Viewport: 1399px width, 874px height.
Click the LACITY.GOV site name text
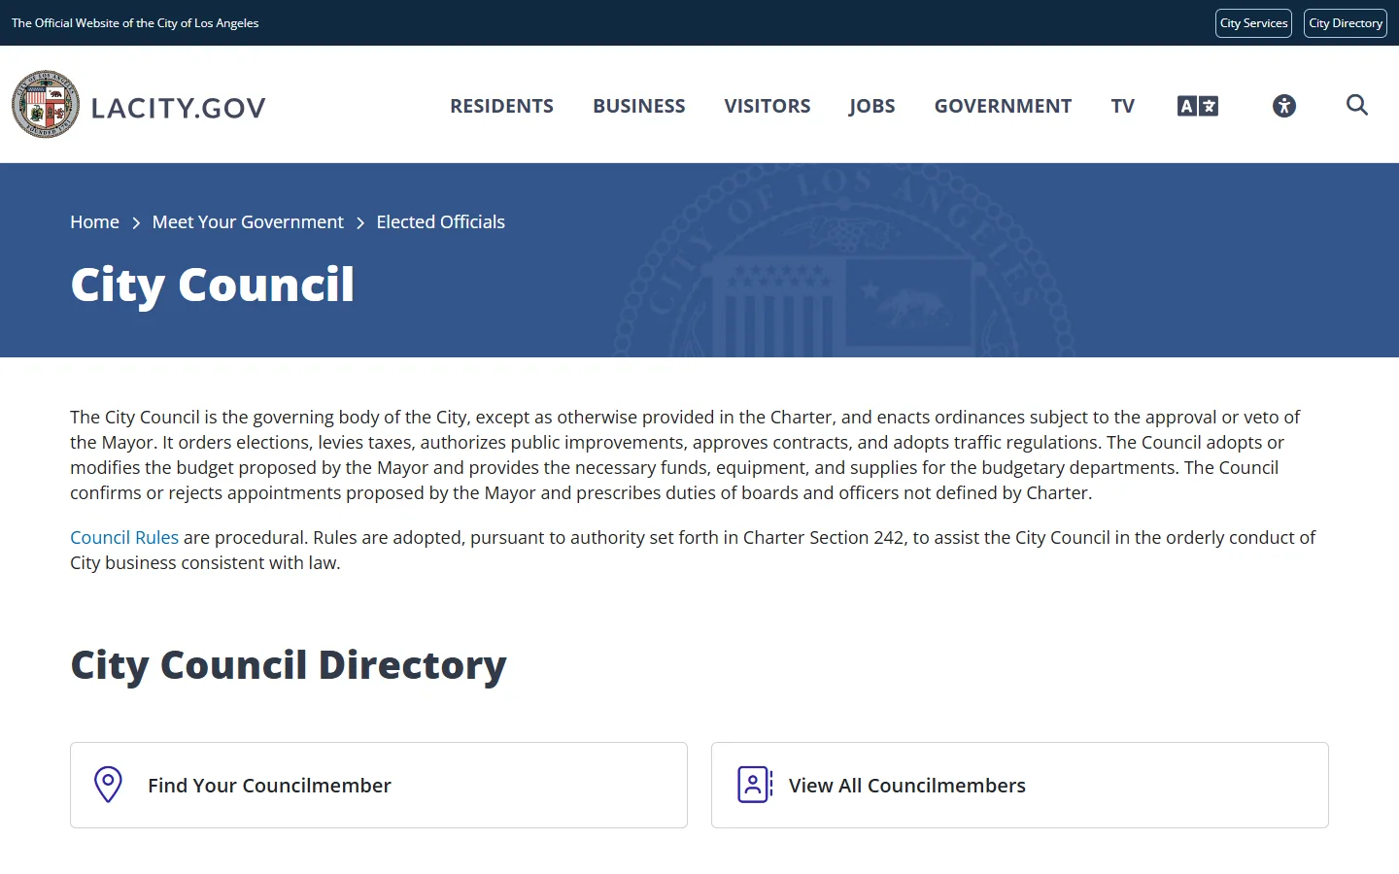coord(179,108)
